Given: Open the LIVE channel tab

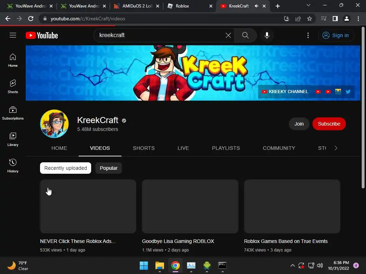Looking at the screenshot, I should point(183,148).
